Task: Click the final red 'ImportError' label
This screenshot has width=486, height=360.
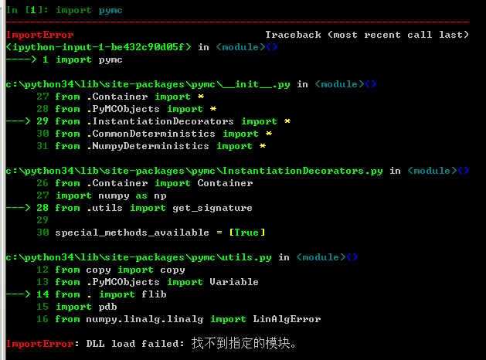Action: click(40, 344)
